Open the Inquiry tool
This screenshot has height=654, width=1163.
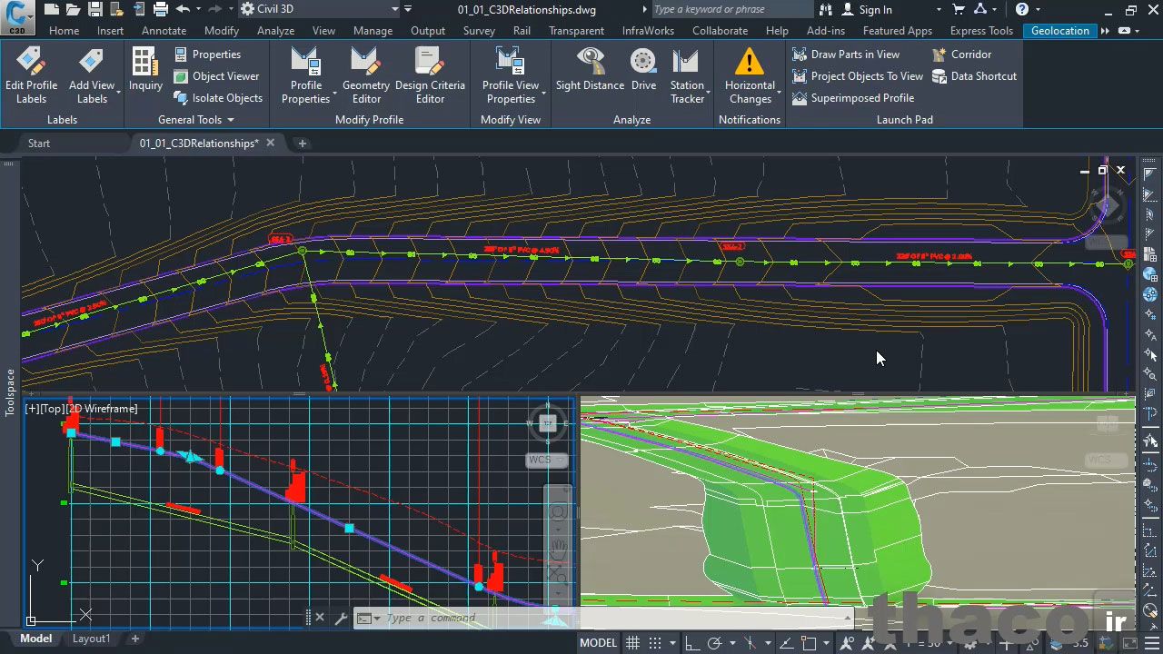145,70
